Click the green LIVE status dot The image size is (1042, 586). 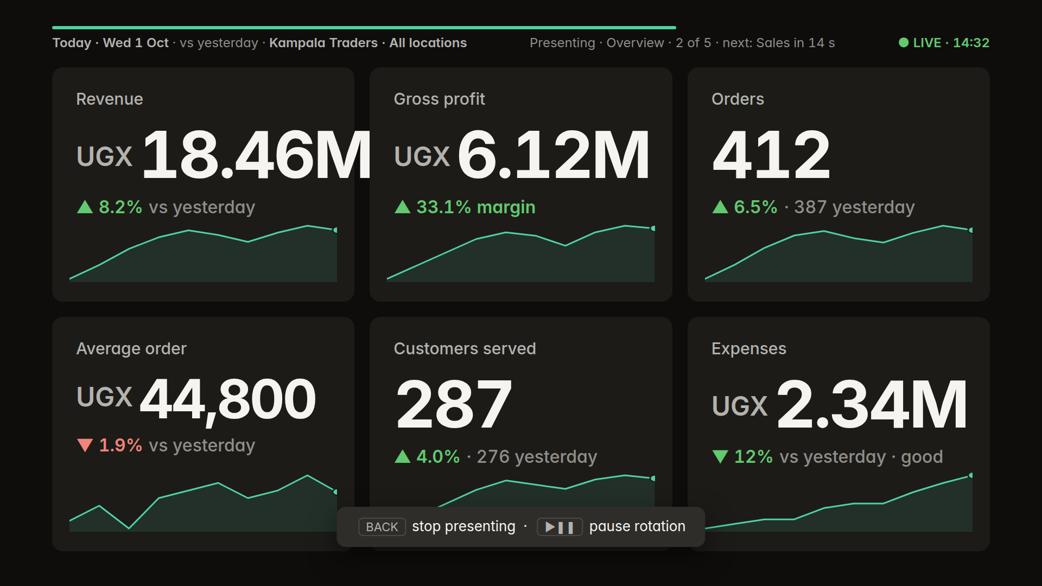(904, 42)
